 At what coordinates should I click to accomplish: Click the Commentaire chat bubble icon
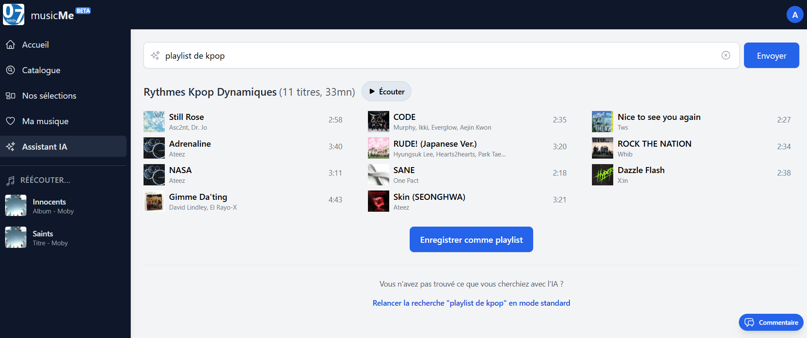[x=749, y=322]
